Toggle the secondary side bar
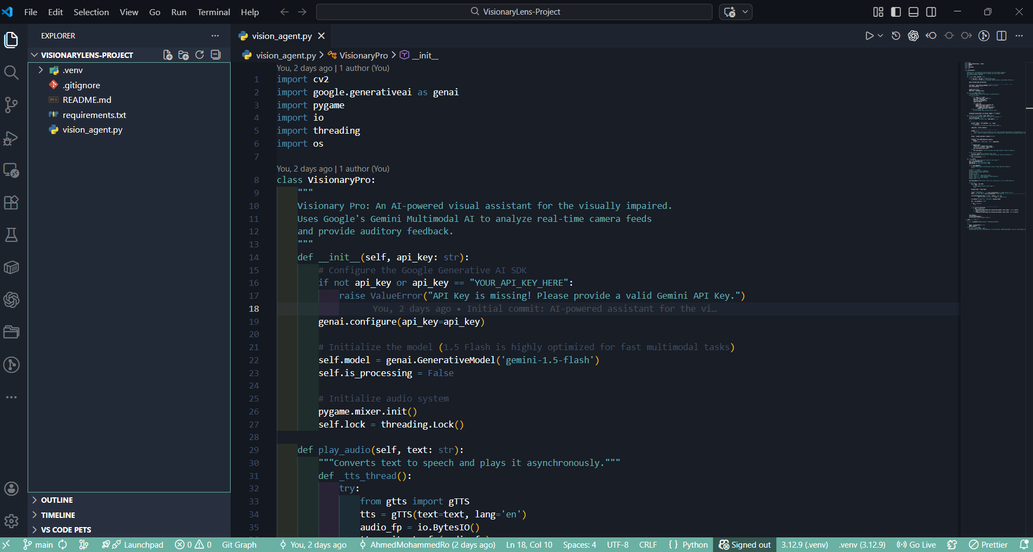 (931, 12)
